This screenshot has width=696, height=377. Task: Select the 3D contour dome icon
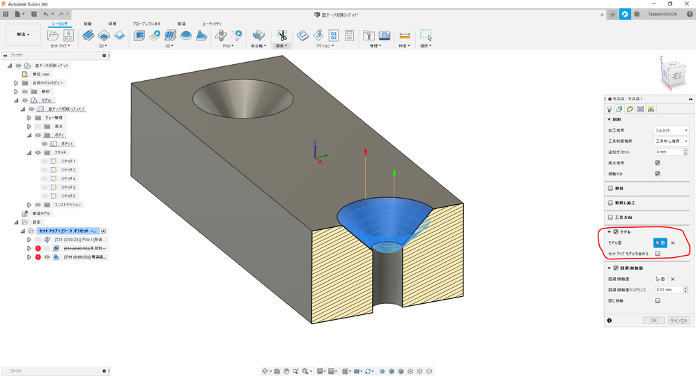tap(186, 36)
